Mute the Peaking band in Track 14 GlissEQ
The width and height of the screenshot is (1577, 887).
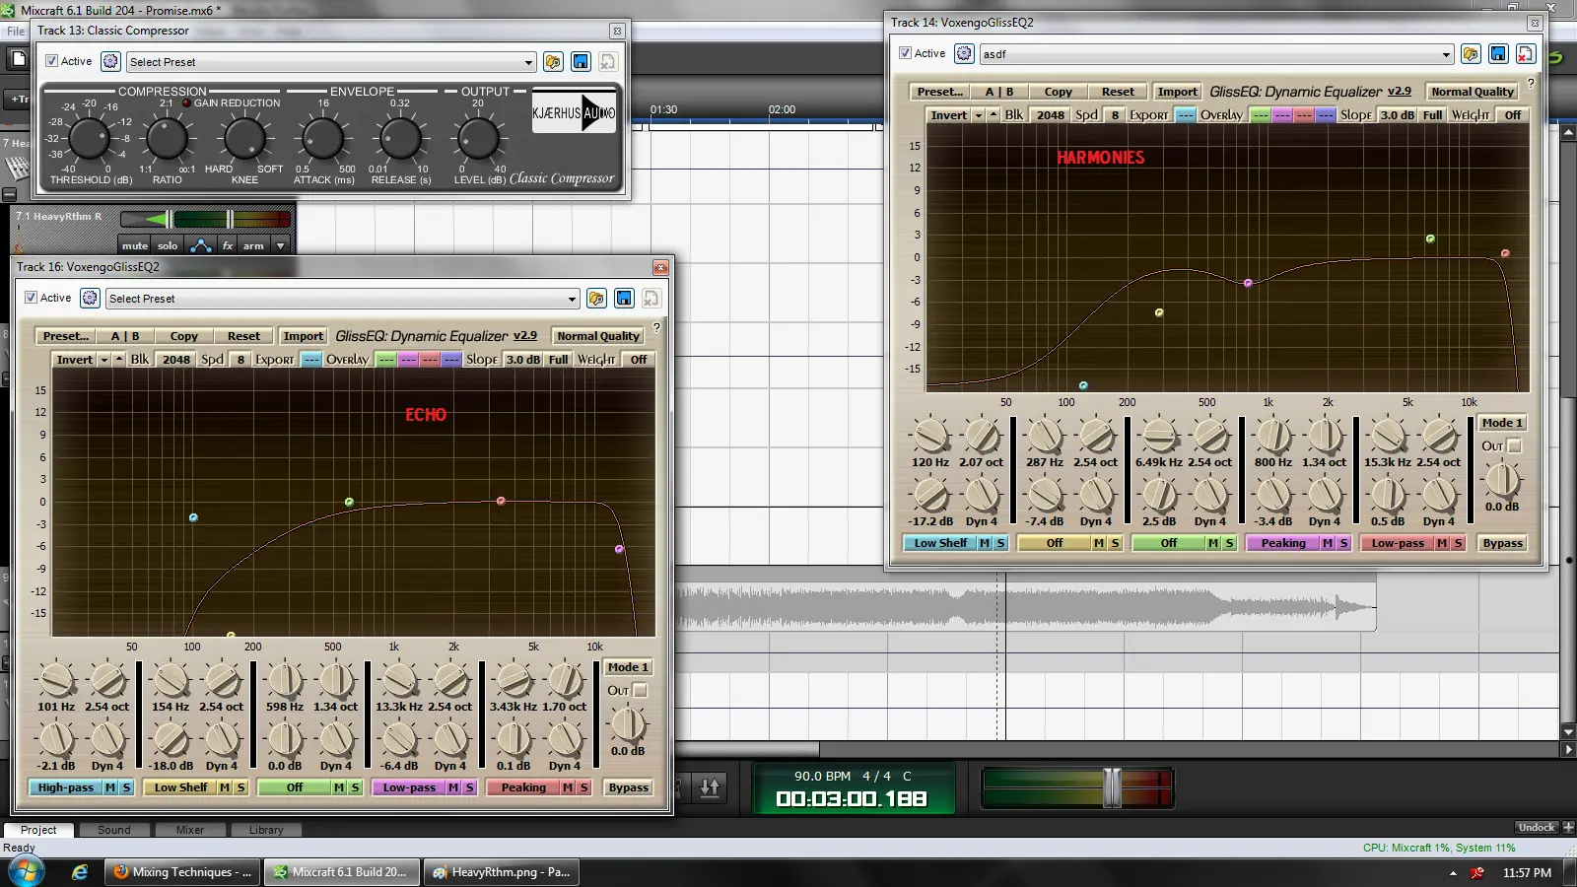pos(1328,543)
